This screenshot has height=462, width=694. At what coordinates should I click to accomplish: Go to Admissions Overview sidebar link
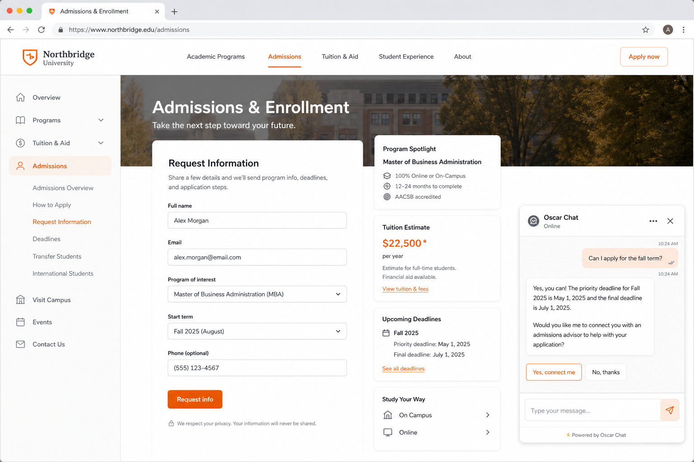pos(63,188)
